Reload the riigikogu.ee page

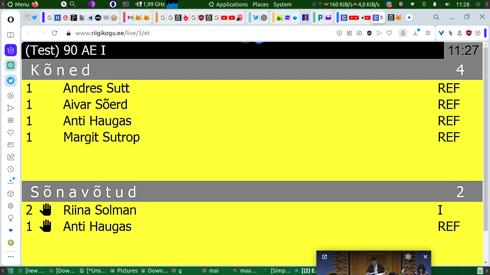(55, 33)
